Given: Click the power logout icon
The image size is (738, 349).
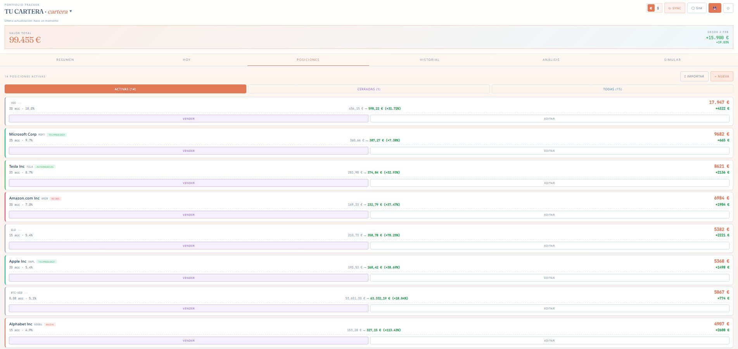Looking at the screenshot, I should point(728,8).
